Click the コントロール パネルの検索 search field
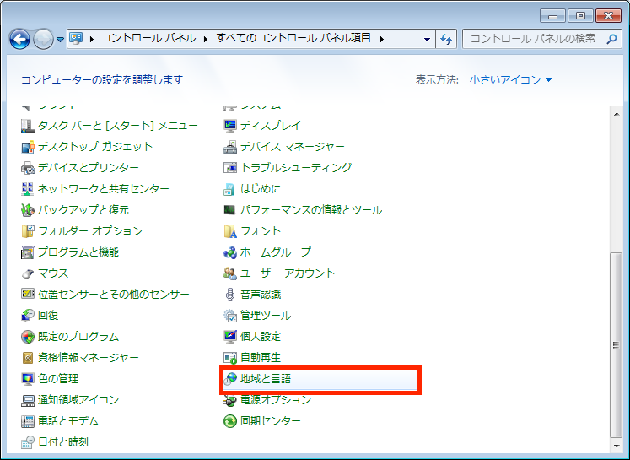The width and height of the screenshot is (630, 460). tap(533, 39)
